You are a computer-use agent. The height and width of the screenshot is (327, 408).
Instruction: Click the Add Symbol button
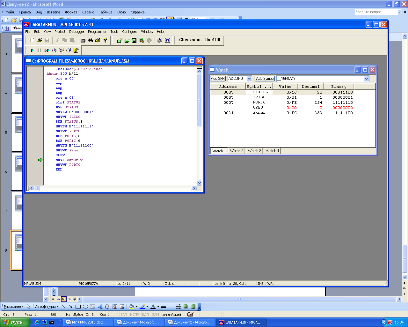265,79
